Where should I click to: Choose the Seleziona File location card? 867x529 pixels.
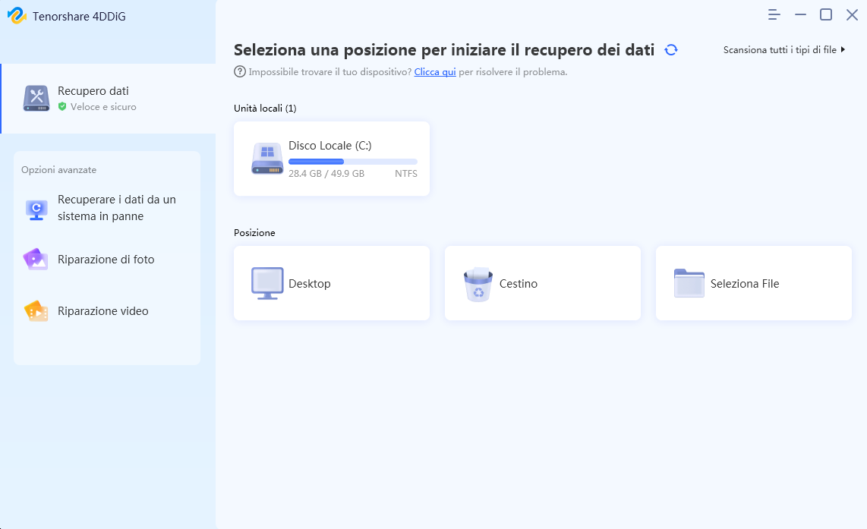tap(754, 283)
